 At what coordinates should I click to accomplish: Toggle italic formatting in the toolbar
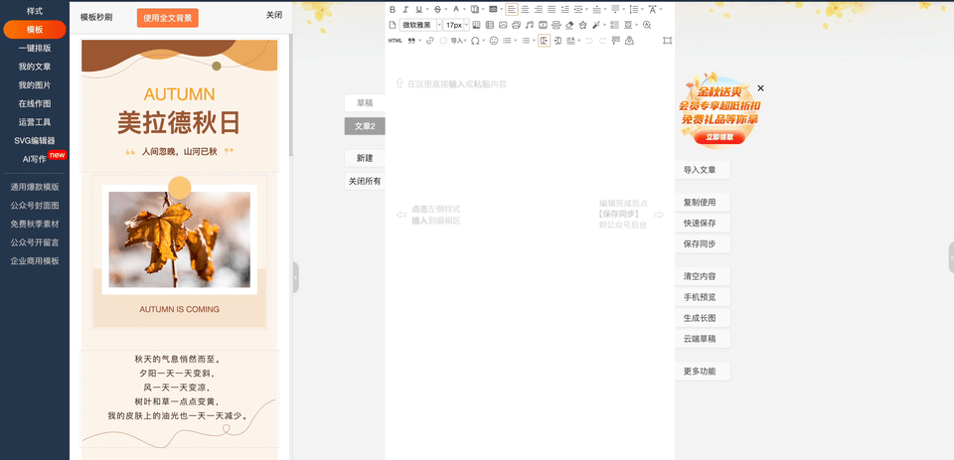click(405, 9)
